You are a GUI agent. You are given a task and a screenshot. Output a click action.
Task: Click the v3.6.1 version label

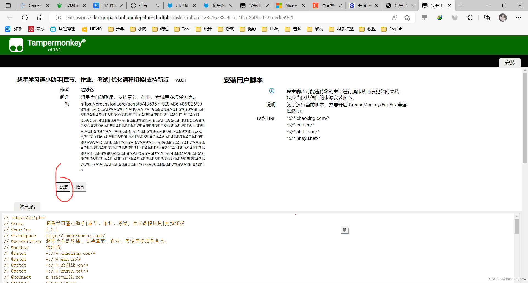(x=181, y=80)
